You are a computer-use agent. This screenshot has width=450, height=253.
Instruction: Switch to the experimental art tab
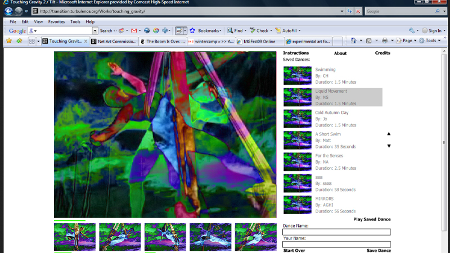[308, 41]
